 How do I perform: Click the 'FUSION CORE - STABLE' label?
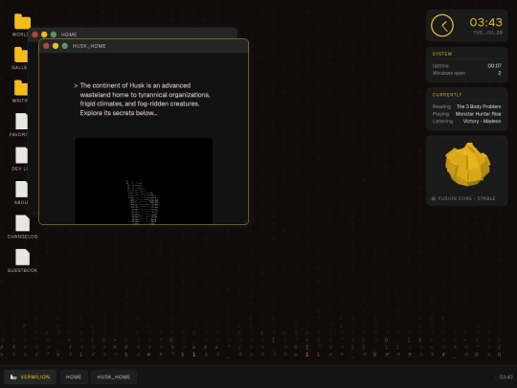point(466,198)
